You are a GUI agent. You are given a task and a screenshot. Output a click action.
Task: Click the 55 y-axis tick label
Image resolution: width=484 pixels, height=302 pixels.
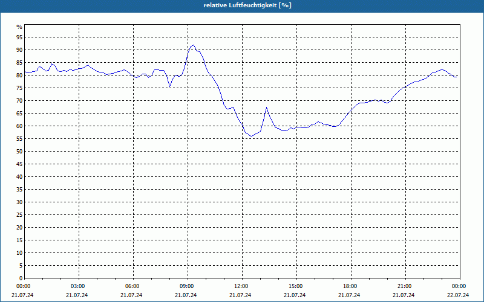click(19, 139)
